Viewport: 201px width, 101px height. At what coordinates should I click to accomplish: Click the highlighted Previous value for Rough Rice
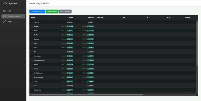click(x=91, y=90)
